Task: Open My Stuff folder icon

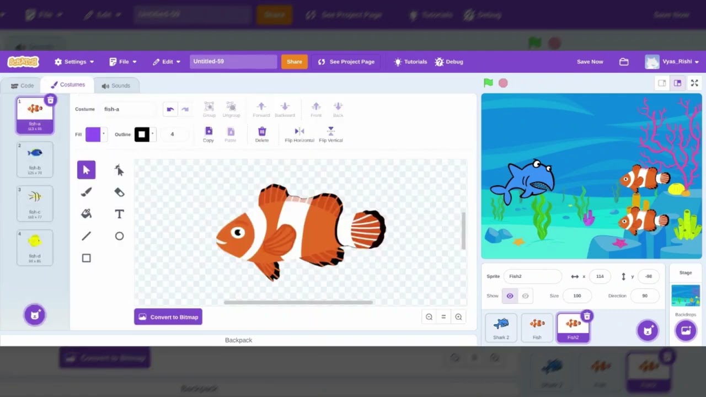Action: (624, 62)
